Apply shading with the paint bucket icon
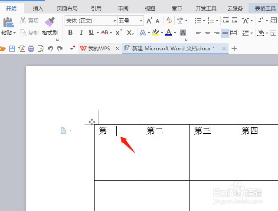The width and height of the screenshot is (278, 211). pos(261,33)
